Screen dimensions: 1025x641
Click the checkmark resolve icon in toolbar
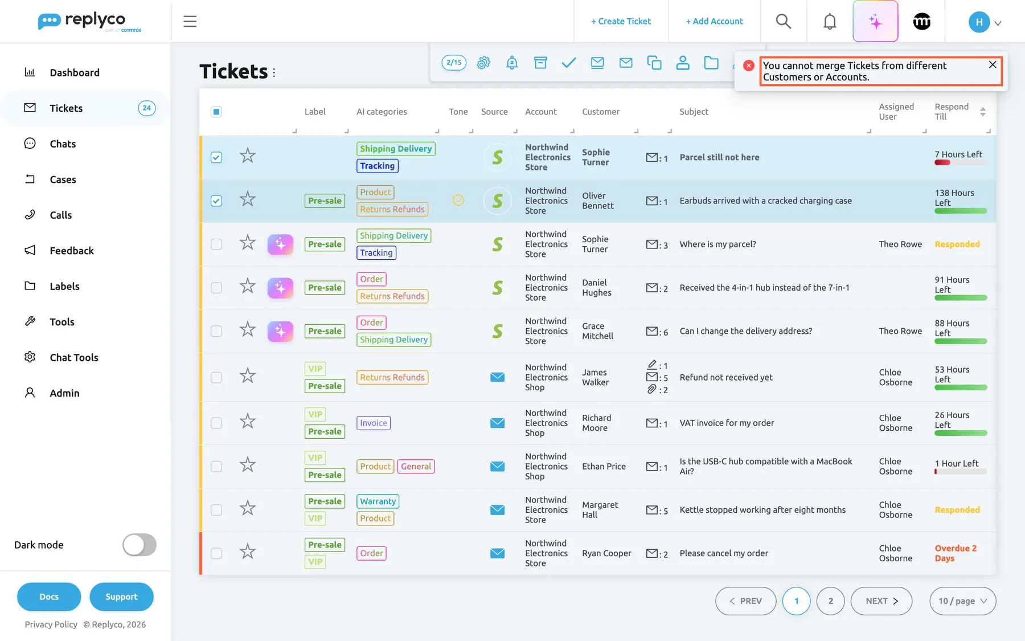(569, 63)
